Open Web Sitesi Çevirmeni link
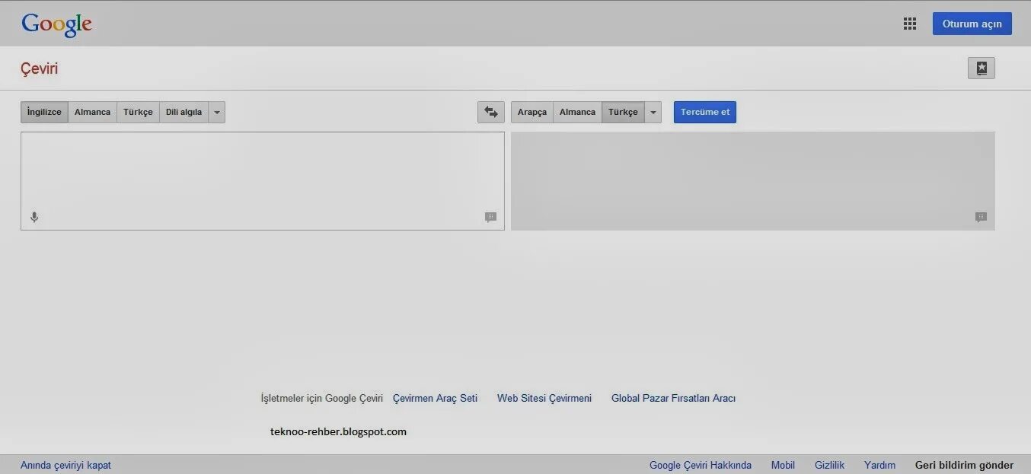The image size is (1031, 474). (x=544, y=398)
